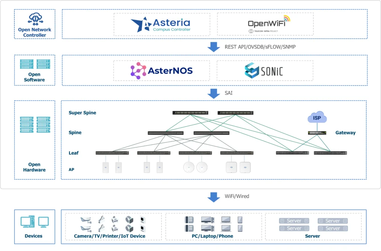The width and height of the screenshot is (381, 251).
Task: Click the Open Software label
Action: pos(34,77)
